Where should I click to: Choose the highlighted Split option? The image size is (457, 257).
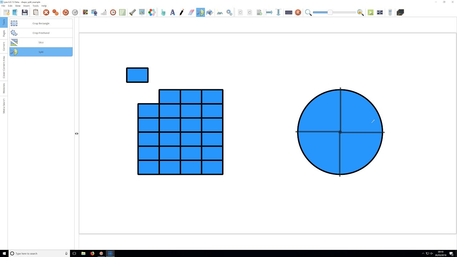click(x=41, y=52)
